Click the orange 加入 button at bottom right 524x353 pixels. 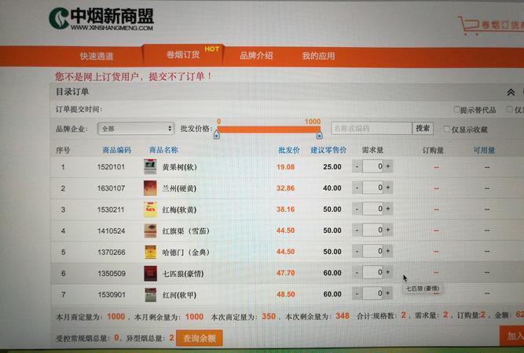(x=511, y=336)
